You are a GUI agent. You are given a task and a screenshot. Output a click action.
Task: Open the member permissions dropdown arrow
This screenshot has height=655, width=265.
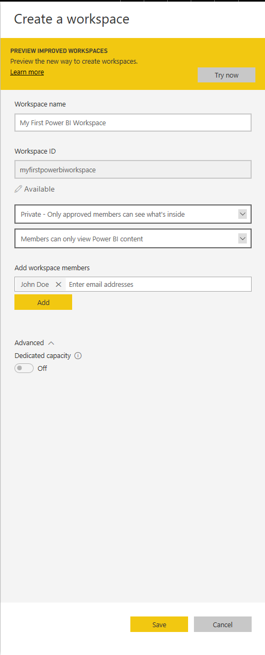pyautogui.click(x=243, y=239)
